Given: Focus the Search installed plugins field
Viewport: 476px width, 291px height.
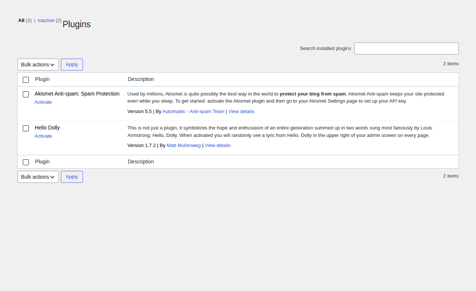Looking at the screenshot, I should pyautogui.click(x=407, y=48).
